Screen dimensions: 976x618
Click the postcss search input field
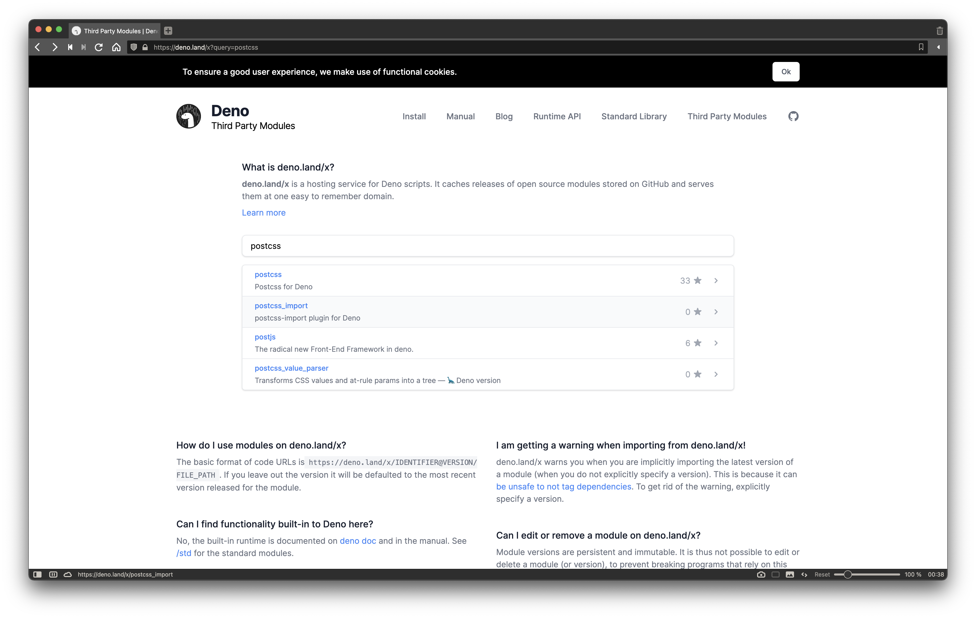click(487, 246)
